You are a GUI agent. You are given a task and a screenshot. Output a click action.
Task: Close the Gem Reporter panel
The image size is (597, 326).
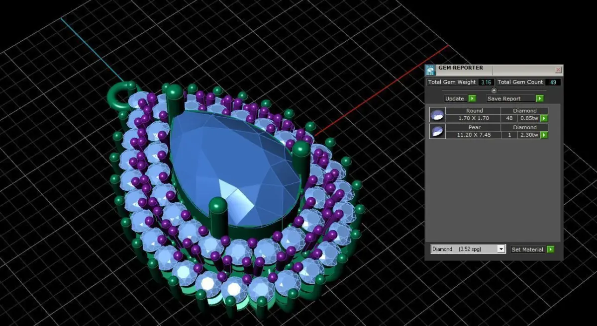click(558, 70)
